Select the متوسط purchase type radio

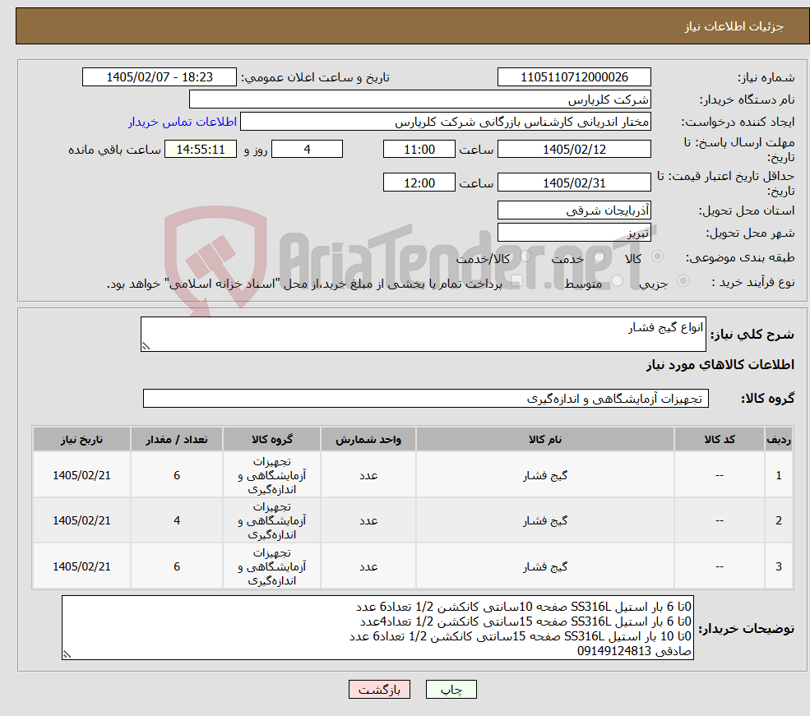click(618, 281)
